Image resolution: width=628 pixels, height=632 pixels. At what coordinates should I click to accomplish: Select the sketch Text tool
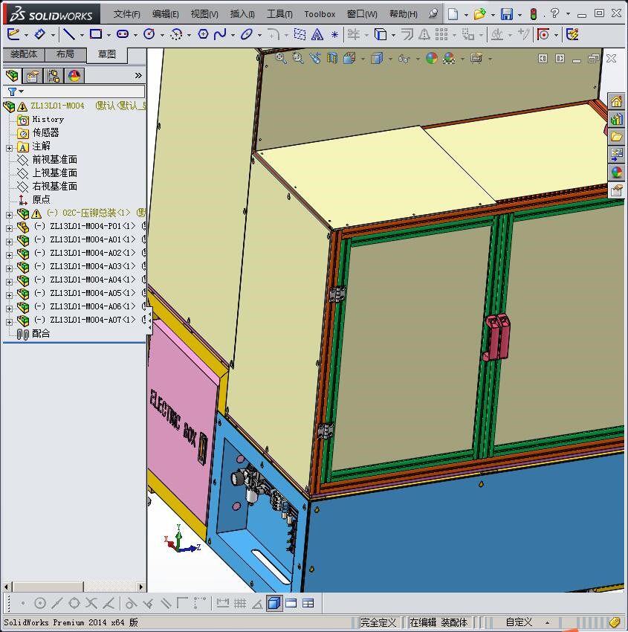(x=317, y=35)
